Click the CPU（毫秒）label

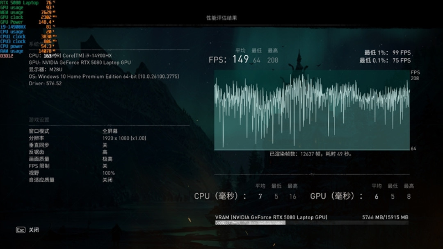[x=220, y=196]
